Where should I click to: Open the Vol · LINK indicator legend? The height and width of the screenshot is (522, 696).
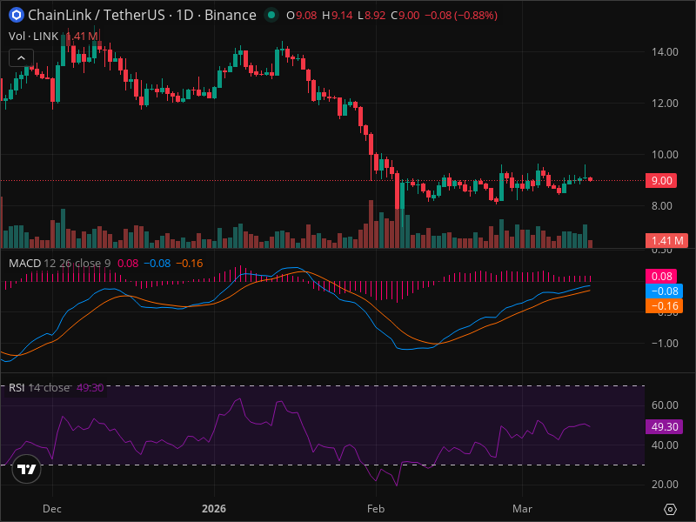tap(34, 36)
